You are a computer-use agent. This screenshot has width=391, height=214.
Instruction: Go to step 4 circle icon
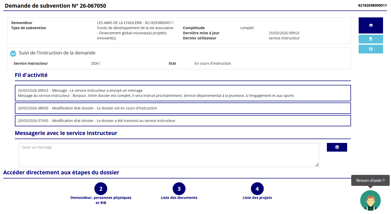point(257,189)
